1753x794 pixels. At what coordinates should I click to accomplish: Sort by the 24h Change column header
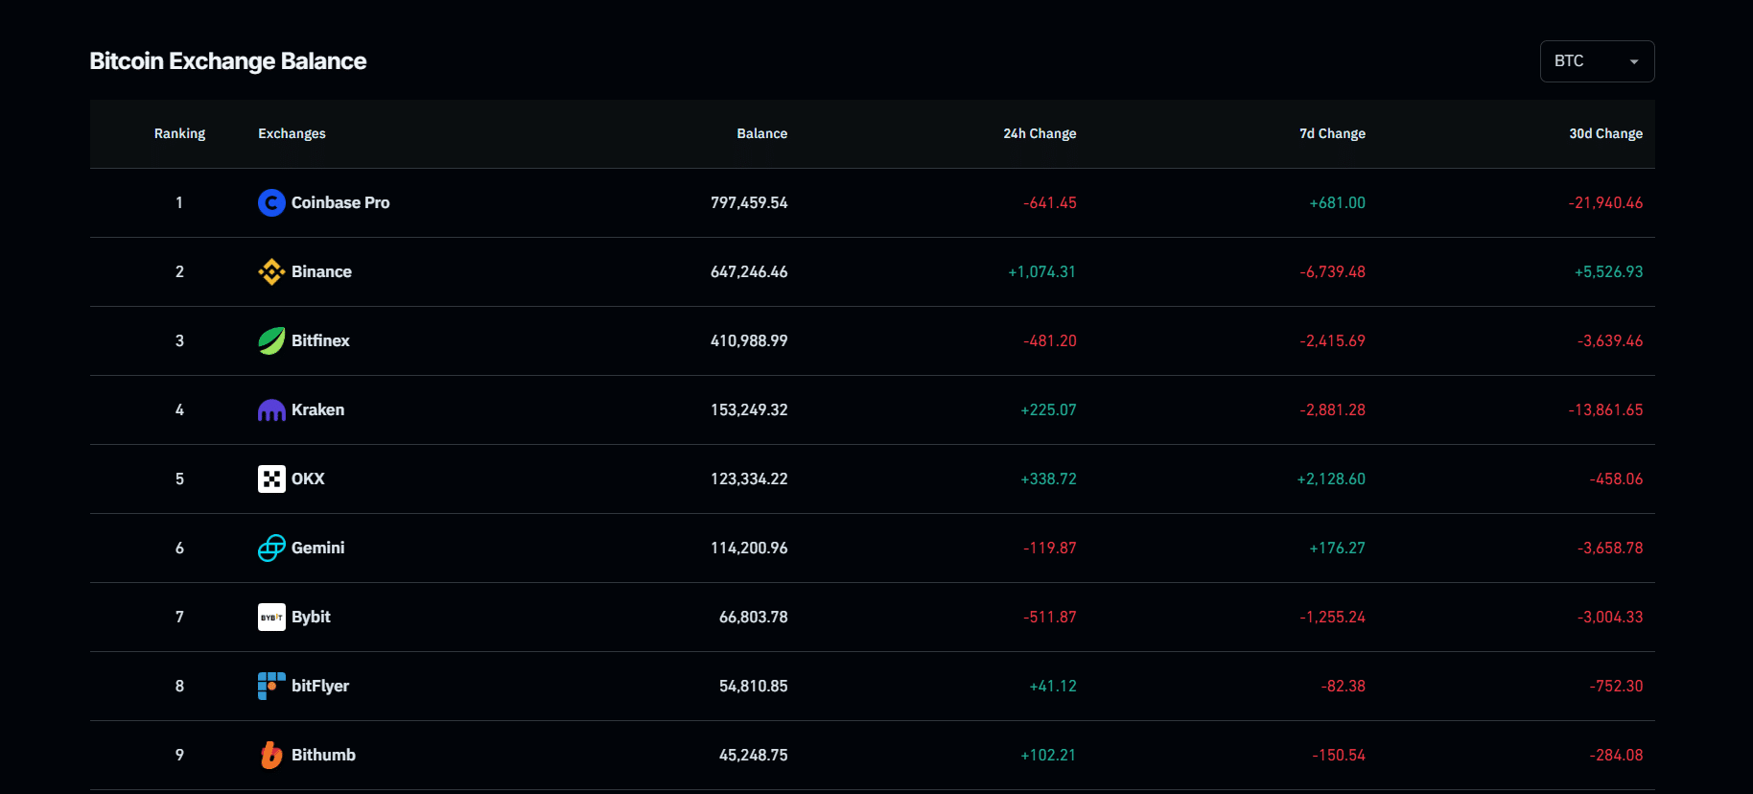(1040, 133)
